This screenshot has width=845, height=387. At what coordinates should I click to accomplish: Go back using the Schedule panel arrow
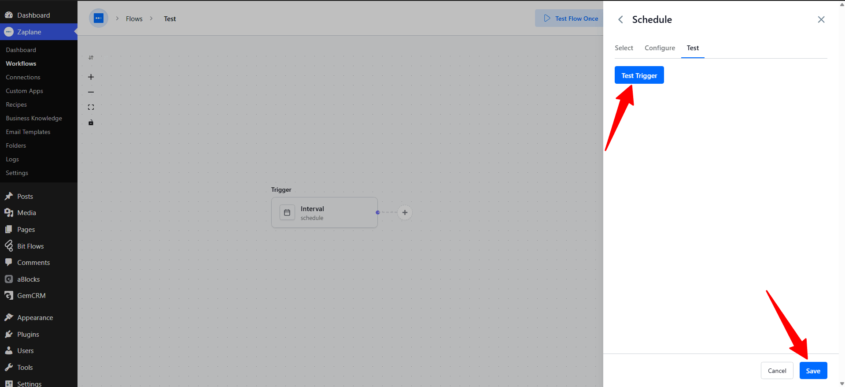click(x=620, y=19)
